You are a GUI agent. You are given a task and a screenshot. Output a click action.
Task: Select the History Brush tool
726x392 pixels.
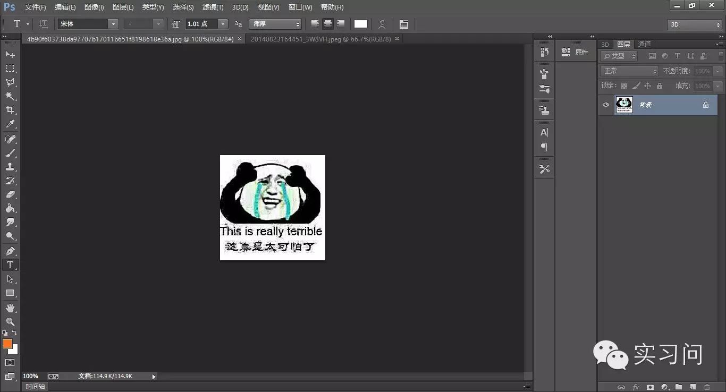tap(10, 181)
